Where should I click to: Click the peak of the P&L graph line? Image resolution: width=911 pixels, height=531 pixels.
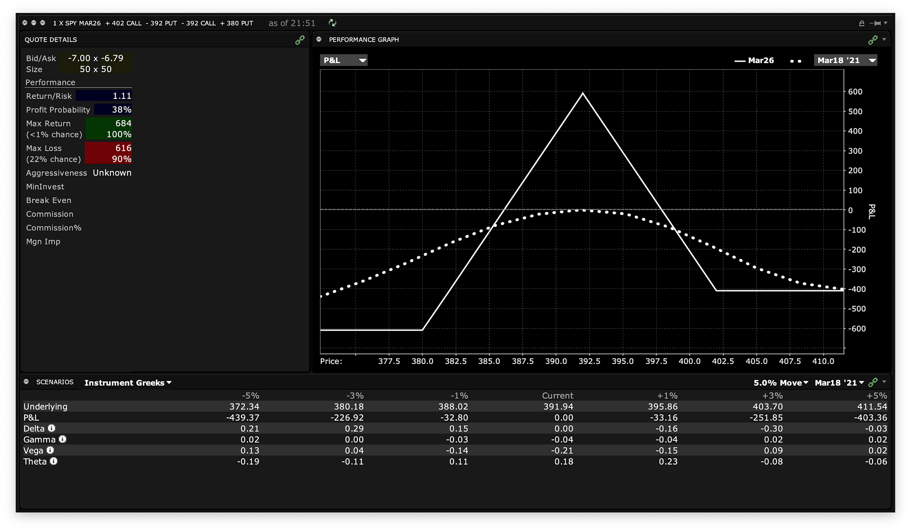point(583,93)
